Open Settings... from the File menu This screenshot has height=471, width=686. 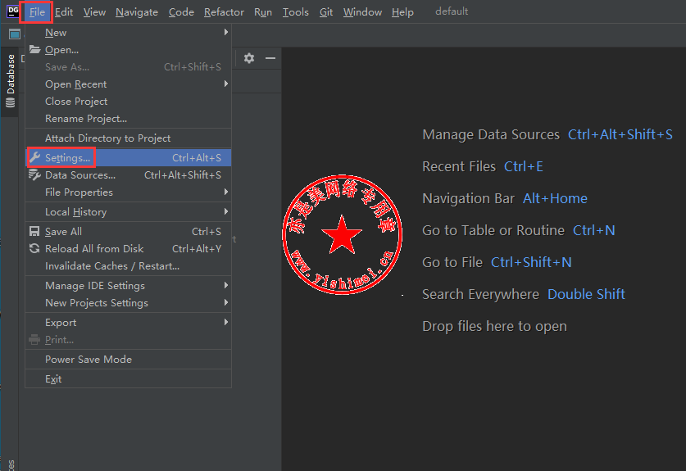coord(128,158)
